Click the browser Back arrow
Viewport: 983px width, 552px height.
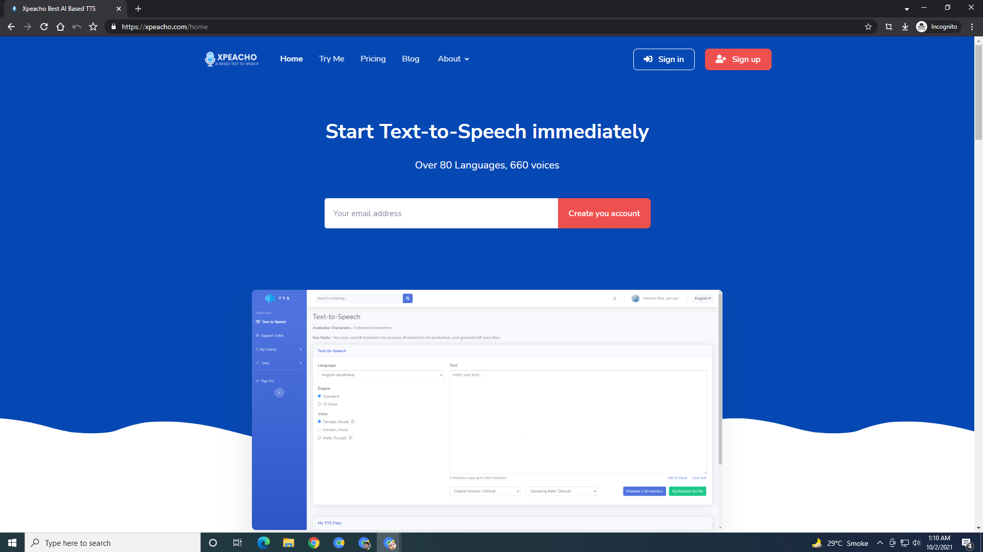click(11, 27)
